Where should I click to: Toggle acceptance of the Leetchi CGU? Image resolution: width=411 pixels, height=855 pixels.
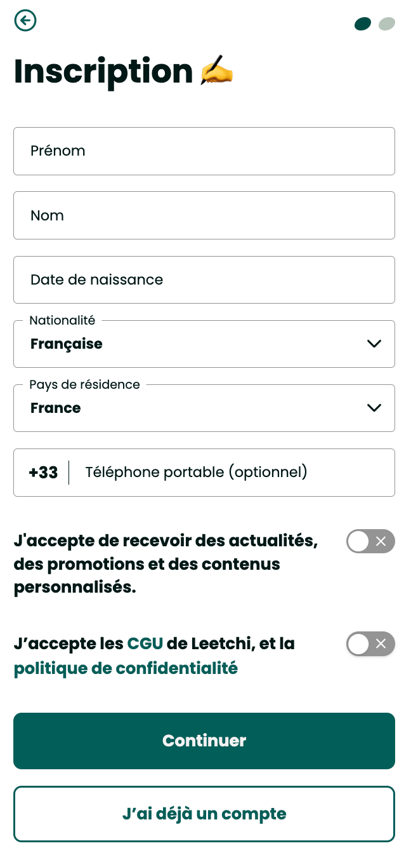point(370,644)
